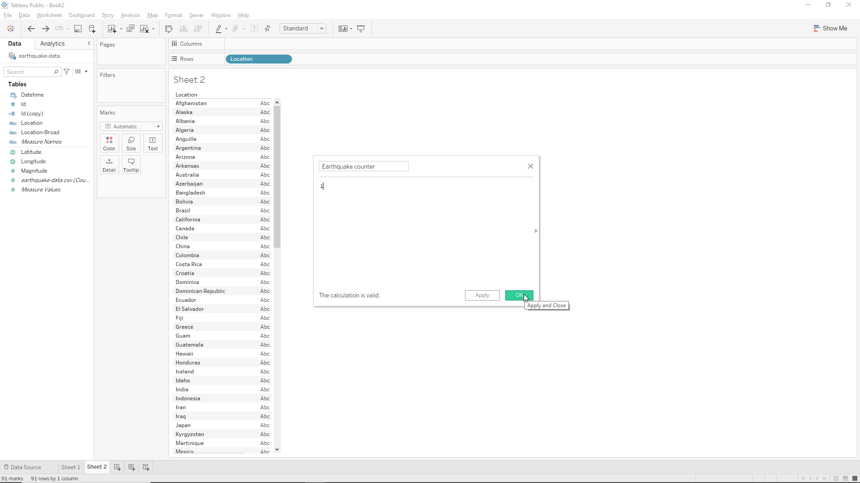Image resolution: width=860 pixels, height=483 pixels.
Task: Swap rows and columns icon
Action: [169, 29]
